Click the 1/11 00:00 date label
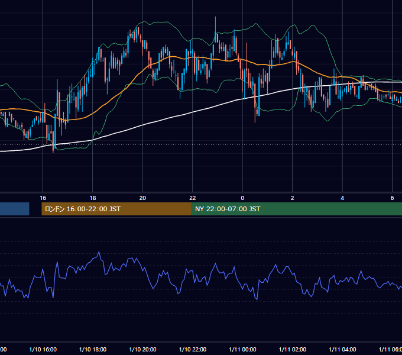Viewport: 402px width, 355px height. point(242,349)
